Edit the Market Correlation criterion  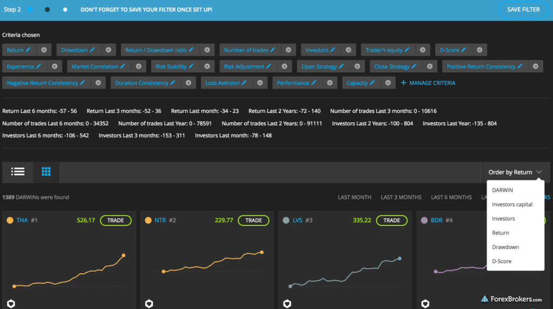tap(123, 66)
